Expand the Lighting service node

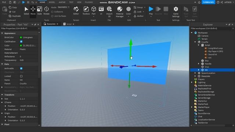[192, 82]
